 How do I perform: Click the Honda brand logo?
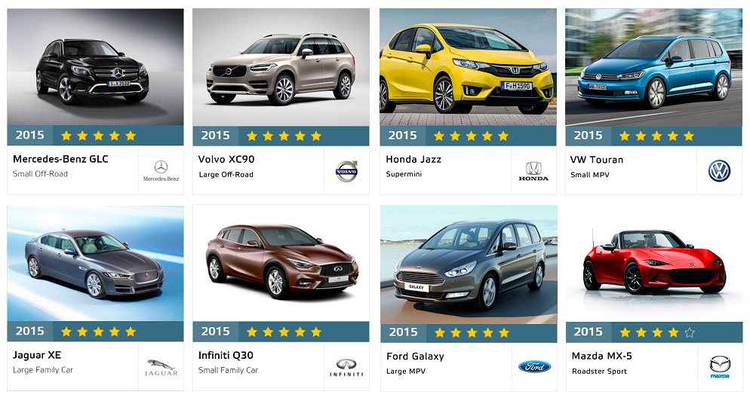pyautogui.click(x=533, y=171)
